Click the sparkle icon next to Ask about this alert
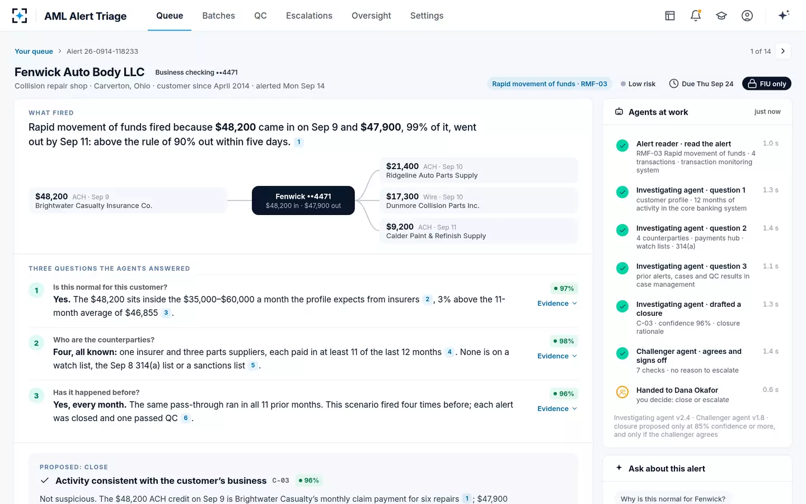Viewport: 806px width, 504px height. pos(619,468)
